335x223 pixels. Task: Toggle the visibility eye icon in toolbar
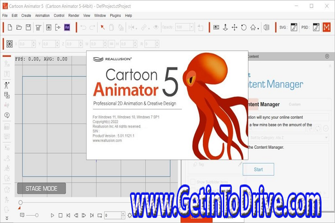(156, 27)
